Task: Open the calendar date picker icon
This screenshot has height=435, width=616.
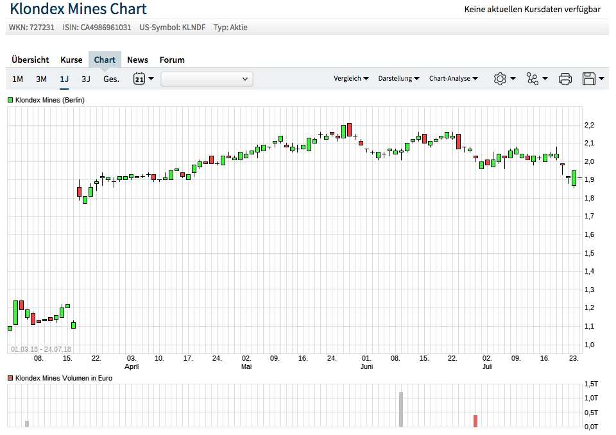Action: 140,79
